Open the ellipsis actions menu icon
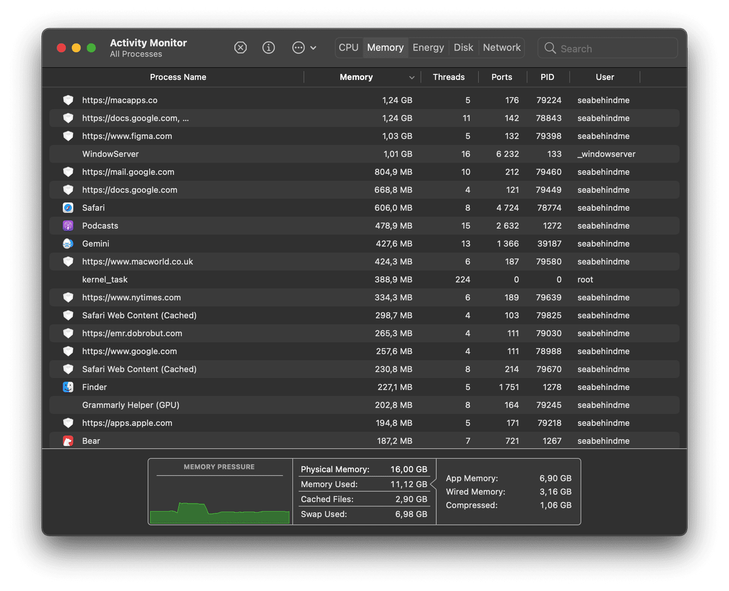Screen dimensions: 729x591 click(298, 48)
